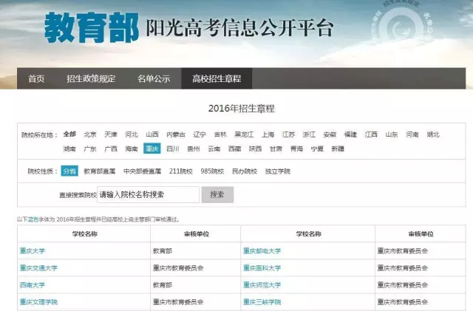The image size is (473, 311).
Task: Show only 985院校
Action: [x=212, y=171]
